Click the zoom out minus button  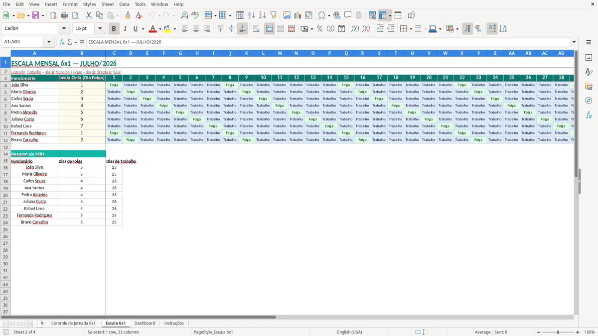[x=538, y=332]
